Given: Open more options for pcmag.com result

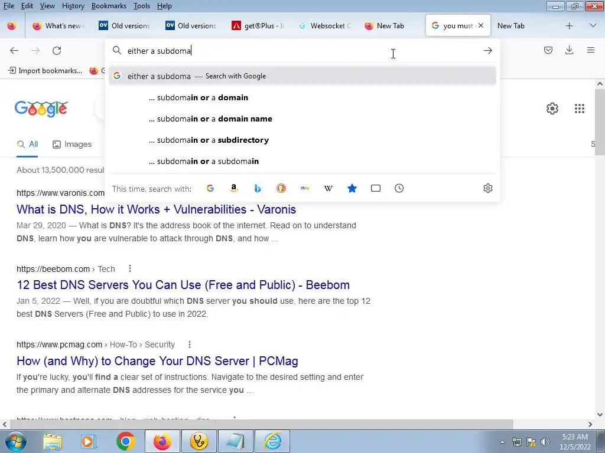Looking at the screenshot, I should point(190,344).
